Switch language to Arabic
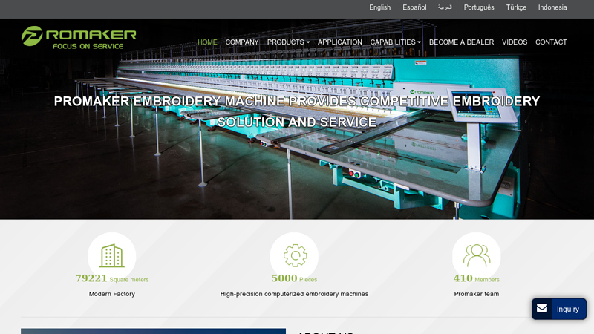Screen dimensions: 594x334 [x=445, y=7]
